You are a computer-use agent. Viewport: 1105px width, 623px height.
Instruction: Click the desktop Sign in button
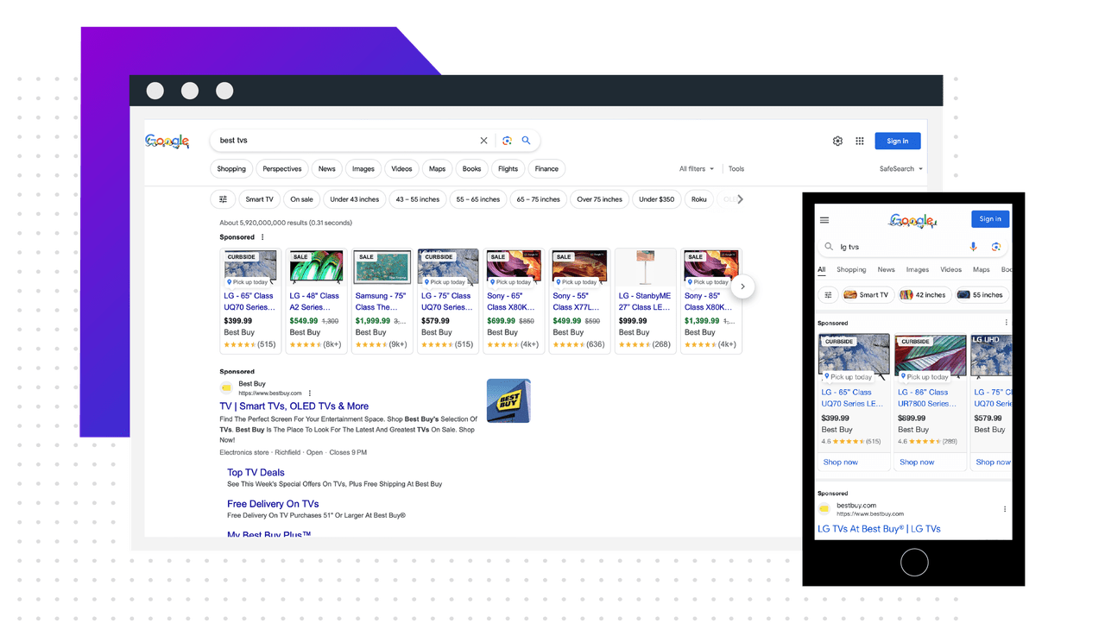(x=898, y=141)
